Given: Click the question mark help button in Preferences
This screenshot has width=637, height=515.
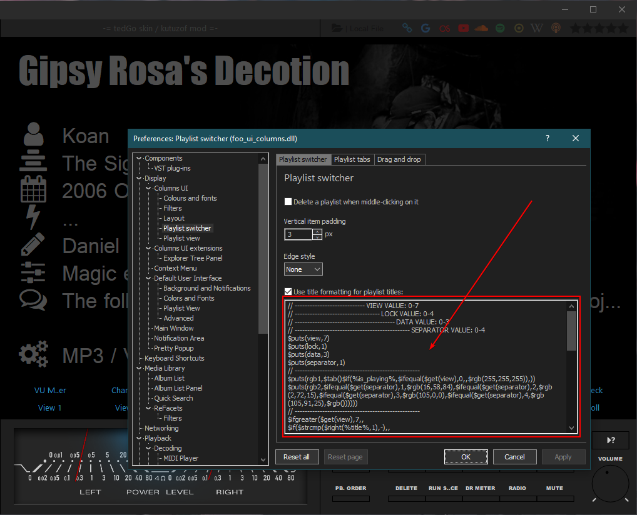Looking at the screenshot, I should [x=548, y=138].
